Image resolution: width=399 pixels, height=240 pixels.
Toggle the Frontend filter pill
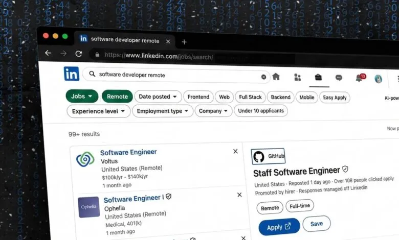pyautogui.click(x=198, y=97)
